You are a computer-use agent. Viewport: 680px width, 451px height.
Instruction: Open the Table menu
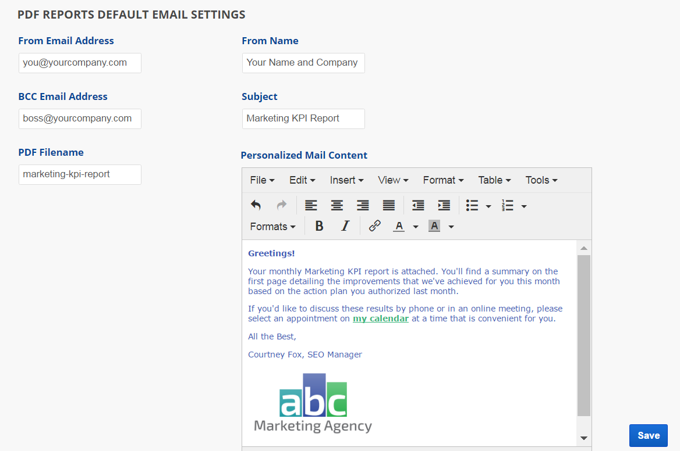coord(494,180)
